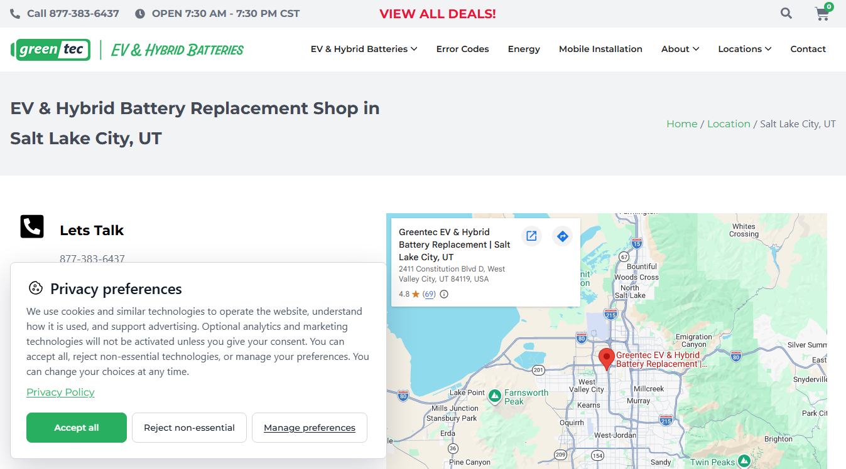Click the red Greentec map pin
Screen dimensions: 846x469
[606, 359]
